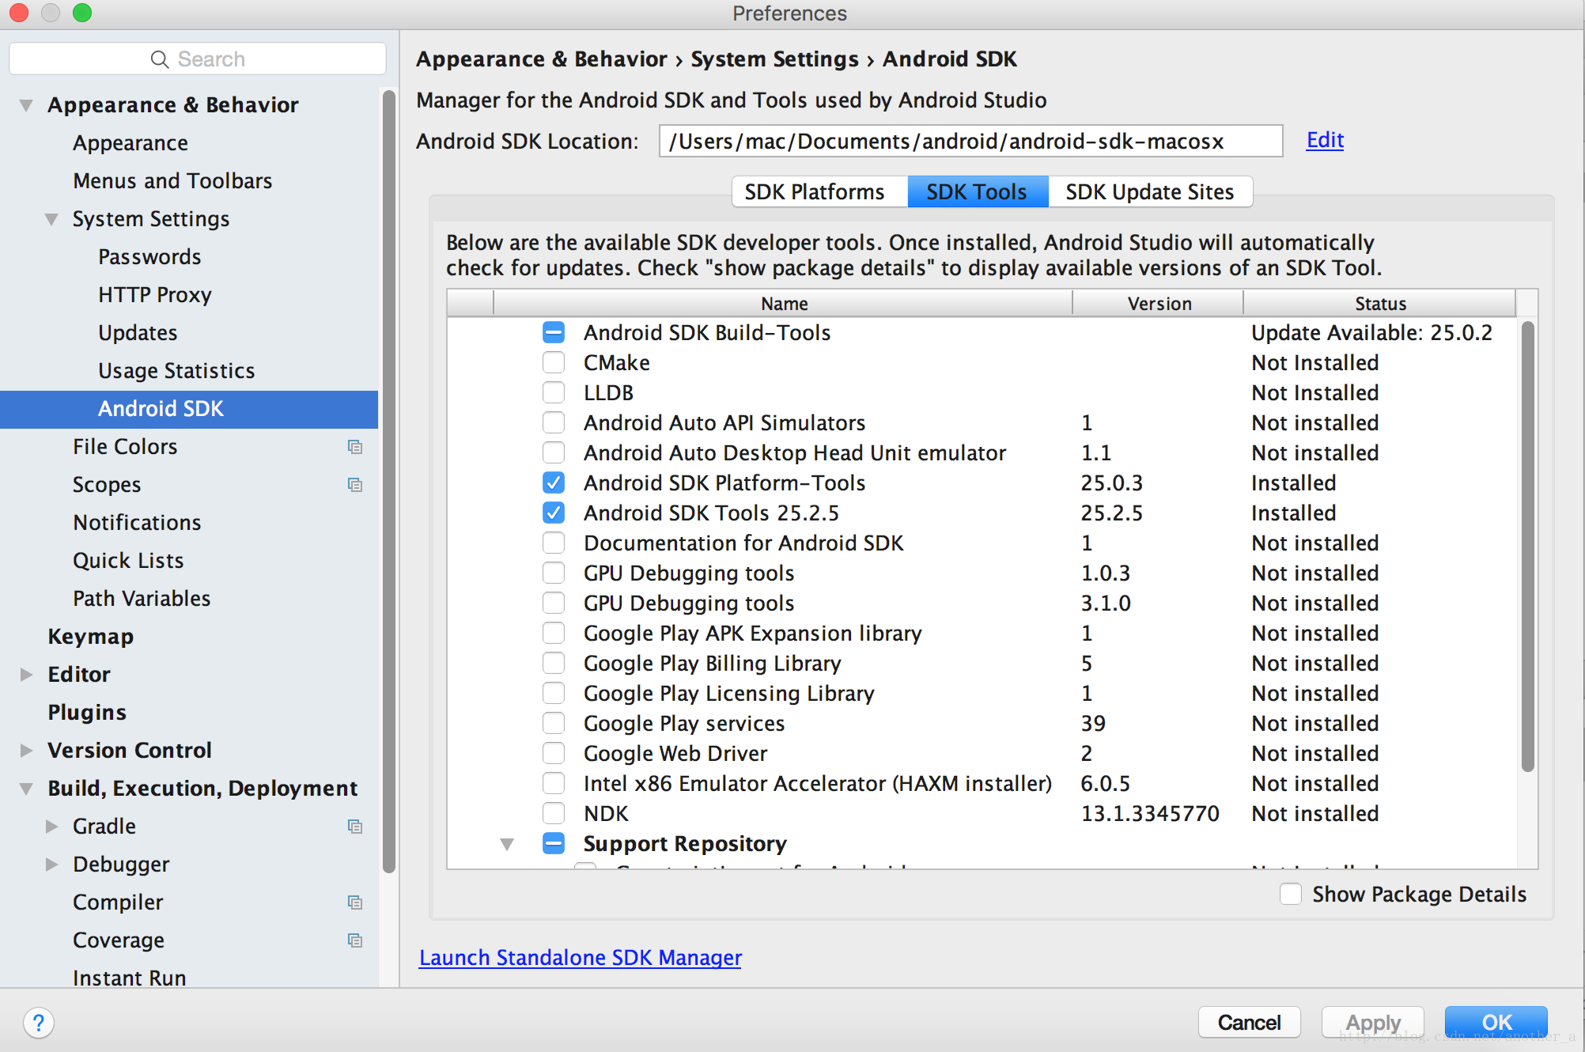The width and height of the screenshot is (1585, 1052).
Task: Click the project-level icon beside Compiler
Action: point(355,903)
